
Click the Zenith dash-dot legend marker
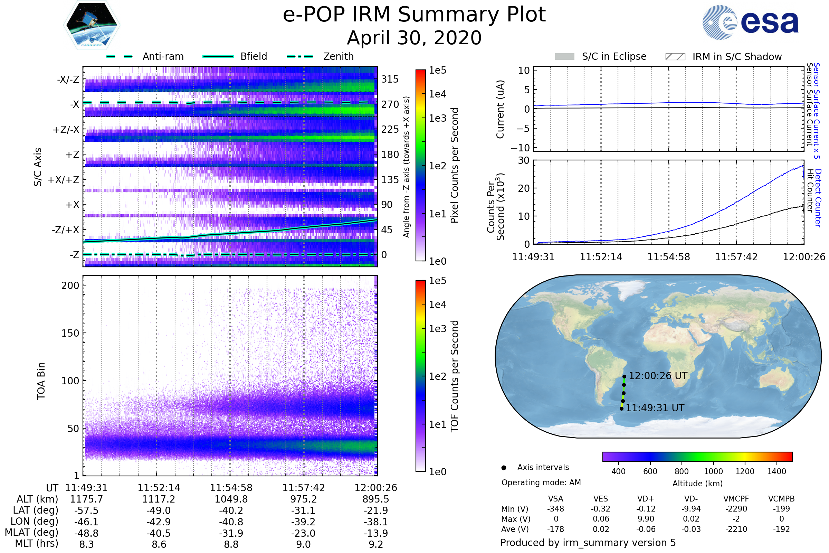(299, 56)
